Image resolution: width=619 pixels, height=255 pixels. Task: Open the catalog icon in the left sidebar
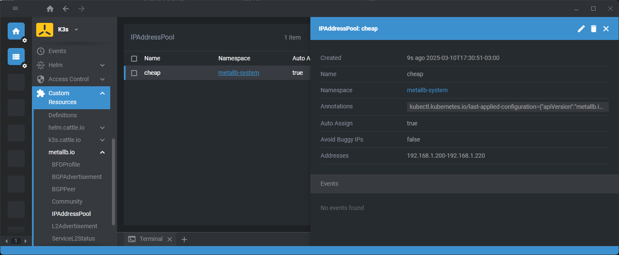coord(16,57)
